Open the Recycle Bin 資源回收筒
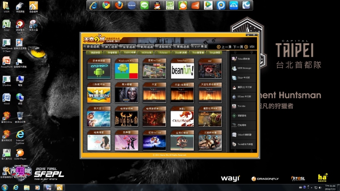 20,117
